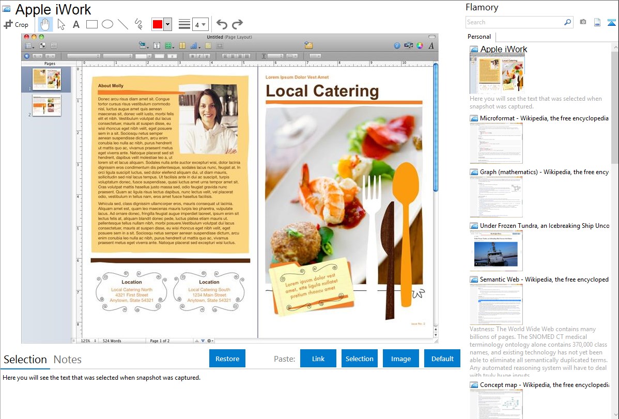Click the Sections insert icon in Pages

pos(143,46)
